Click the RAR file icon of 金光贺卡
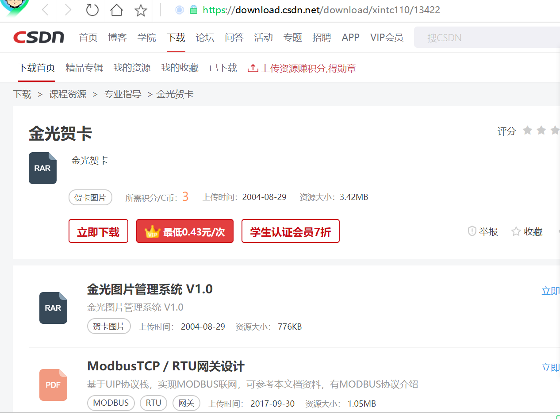560x419 pixels. (x=42, y=168)
